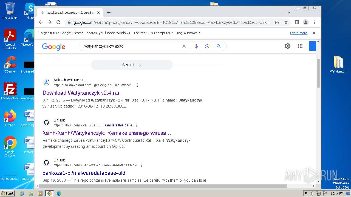Click the browser forward arrow

pyautogui.click(x=50, y=22)
